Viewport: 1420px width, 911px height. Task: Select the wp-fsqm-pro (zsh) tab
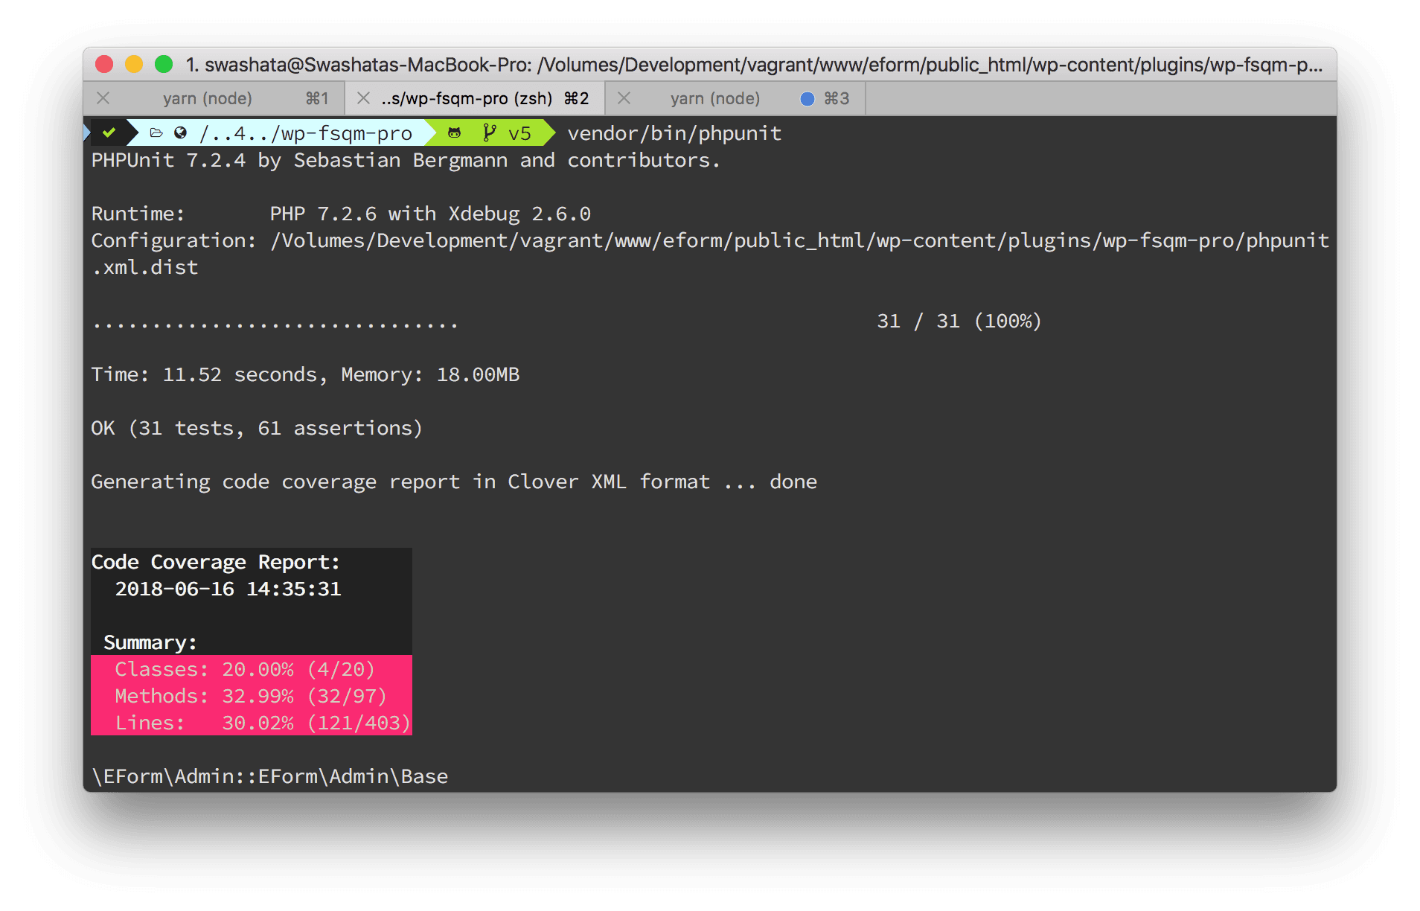(467, 98)
